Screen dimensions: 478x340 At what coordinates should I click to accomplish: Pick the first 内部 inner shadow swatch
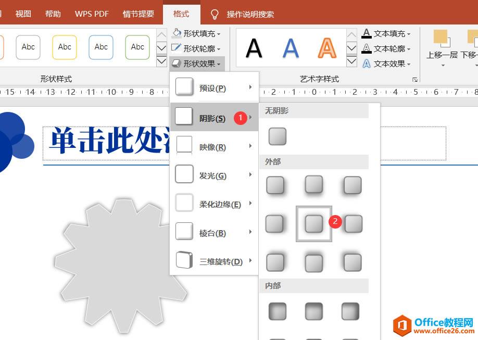pos(277,311)
